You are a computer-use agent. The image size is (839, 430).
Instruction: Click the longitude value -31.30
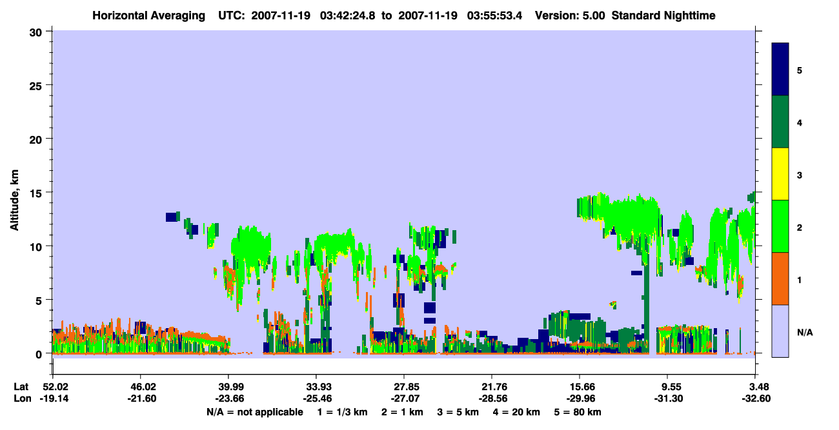point(667,399)
